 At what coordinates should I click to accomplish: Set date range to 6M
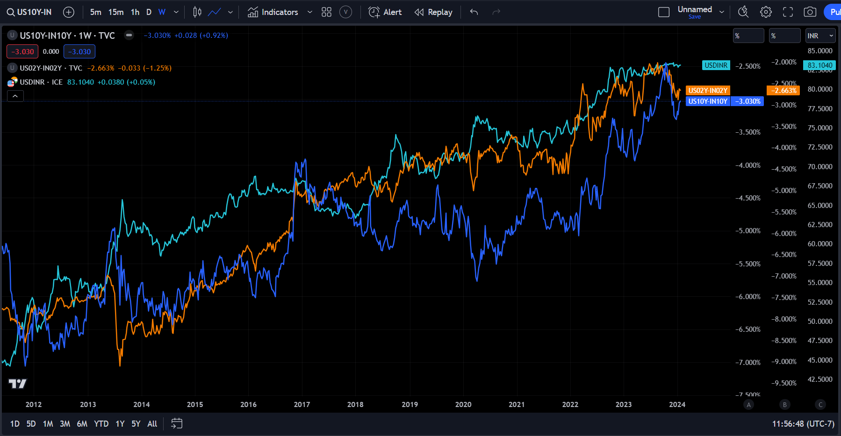click(x=82, y=424)
